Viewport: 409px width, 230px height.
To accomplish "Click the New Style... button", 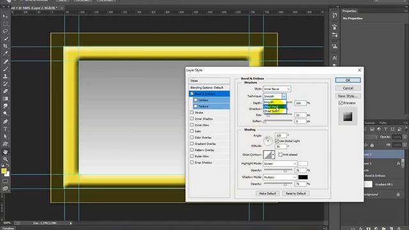I will (x=348, y=96).
